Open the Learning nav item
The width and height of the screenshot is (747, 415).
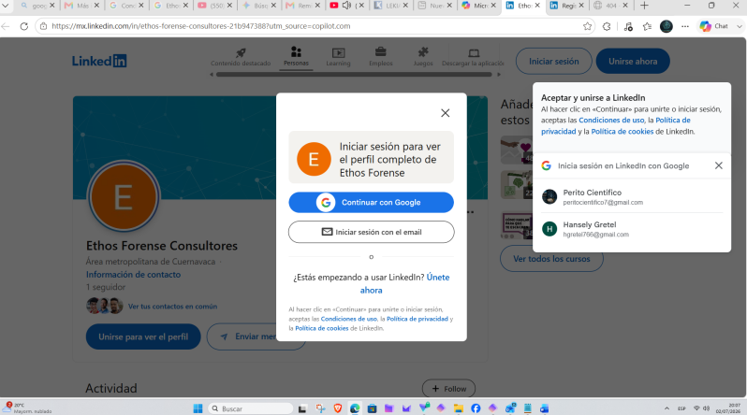[338, 57]
